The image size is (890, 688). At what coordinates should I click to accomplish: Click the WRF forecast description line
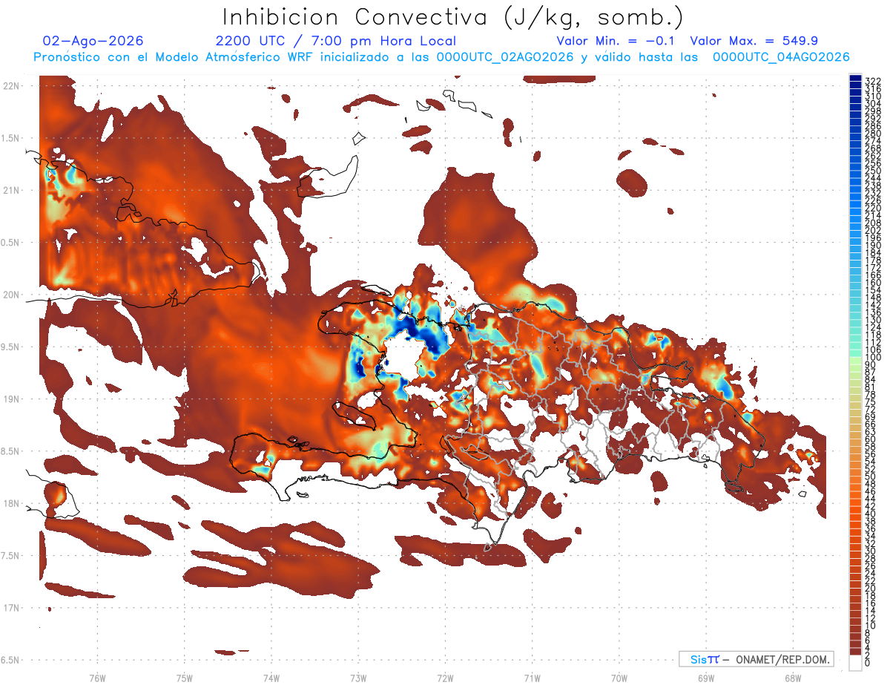(x=441, y=57)
